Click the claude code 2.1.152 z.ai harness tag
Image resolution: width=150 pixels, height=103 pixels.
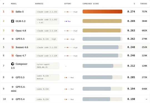click(47, 21)
